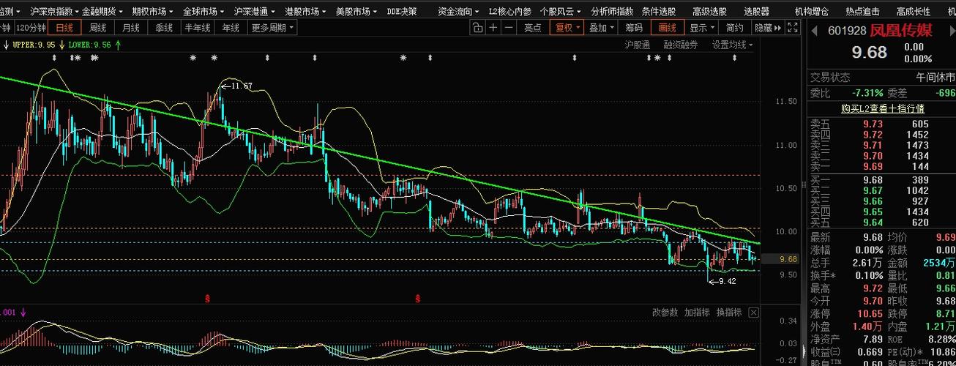Screen dimensions: 956x366
Task: Open 复权 adjustment dropdown
Action: 567,28
